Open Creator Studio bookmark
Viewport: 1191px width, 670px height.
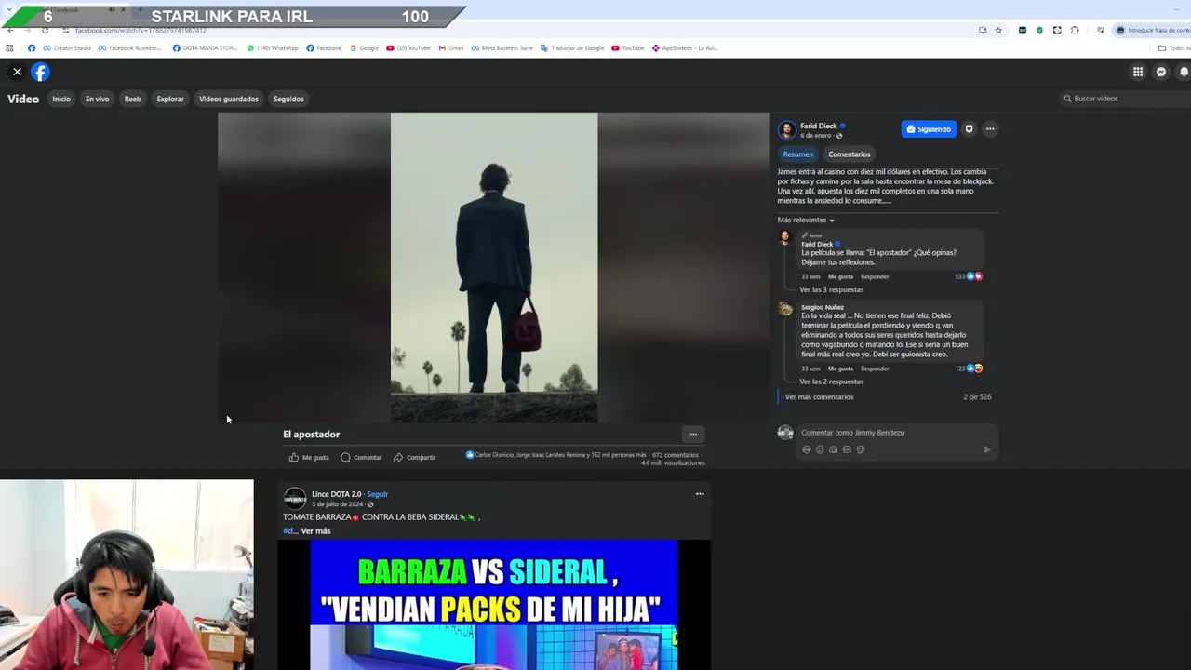67,48
